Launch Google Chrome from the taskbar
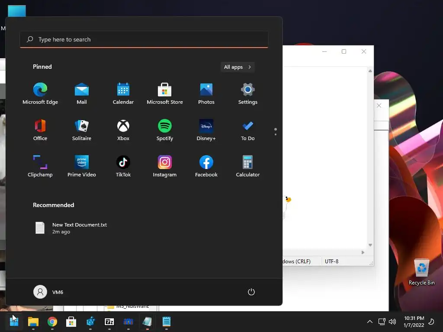The image size is (443, 332). 52,322
